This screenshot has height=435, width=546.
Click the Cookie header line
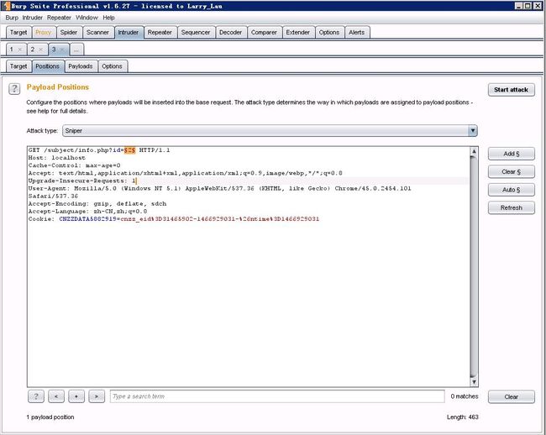pyautogui.click(x=173, y=219)
